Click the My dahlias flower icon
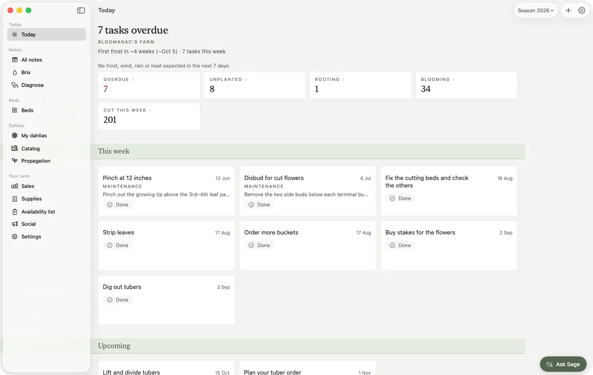This screenshot has height=375, width=593. point(15,136)
